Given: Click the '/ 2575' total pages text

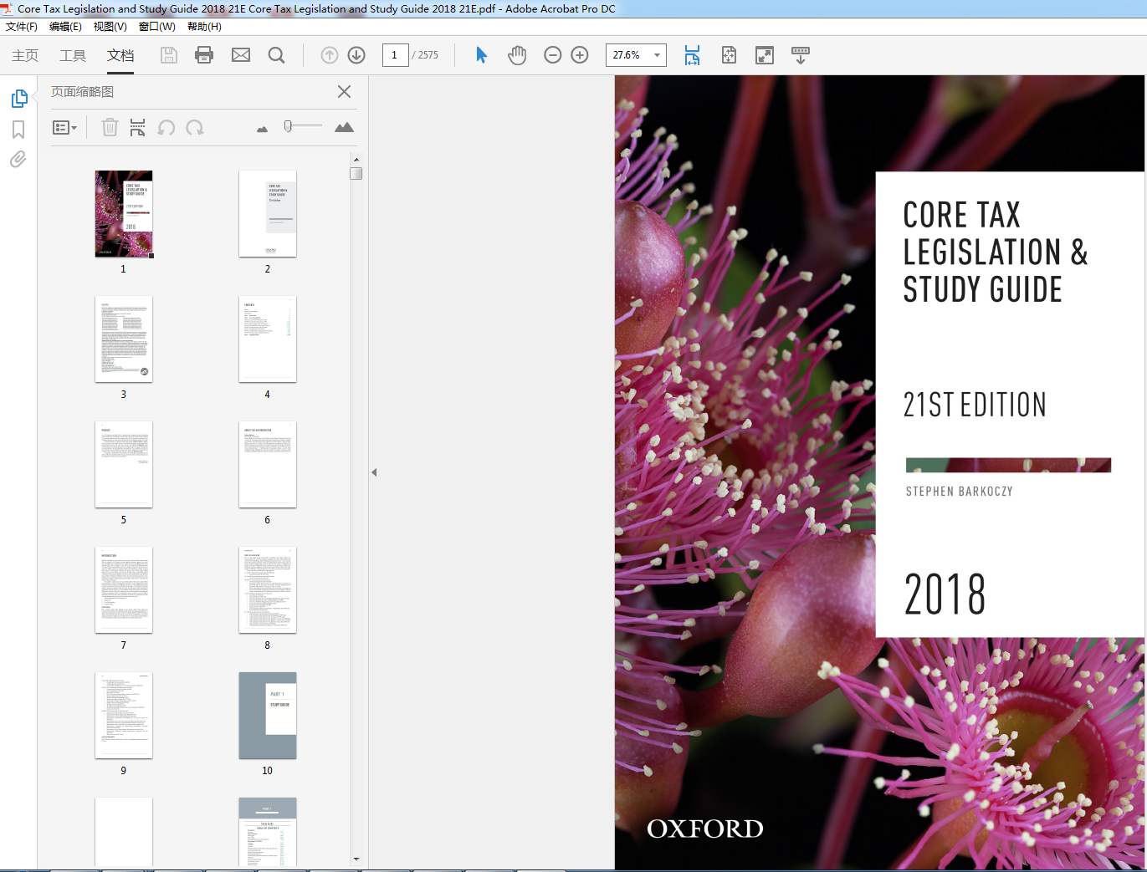Looking at the screenshot, I should 425,55.
